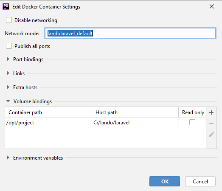The width and height of the screenshot is (222, 191).
Task: Expand the Extra hosts section
Action: click(8, 87)
